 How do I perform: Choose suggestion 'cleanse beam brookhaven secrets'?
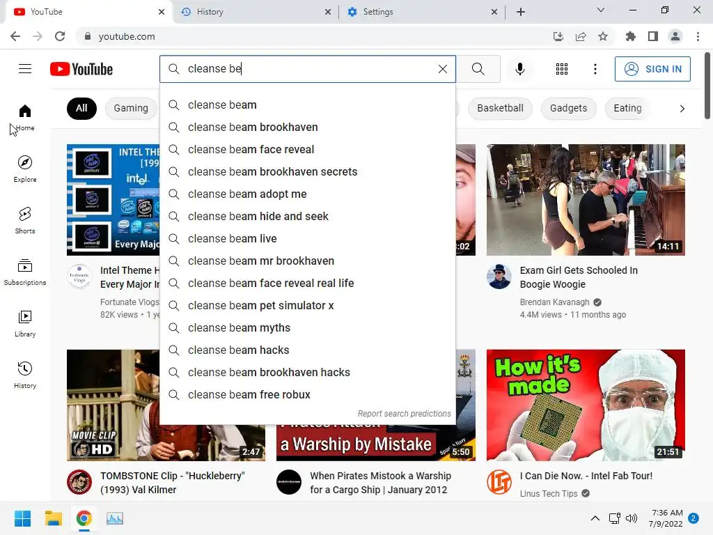[x=308, y=172]
